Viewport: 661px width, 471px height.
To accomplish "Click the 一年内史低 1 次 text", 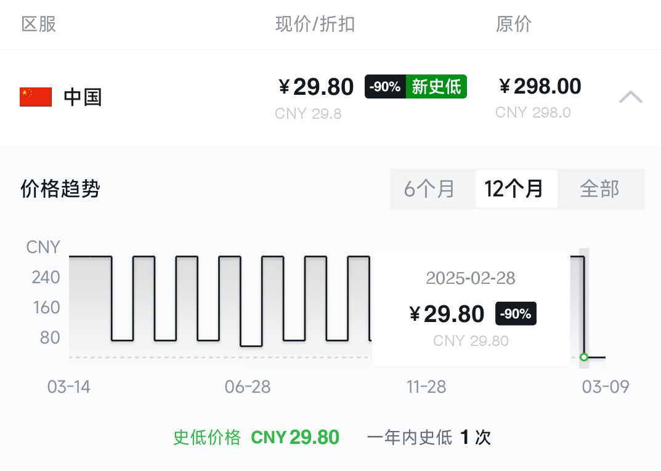I will 429,437.
